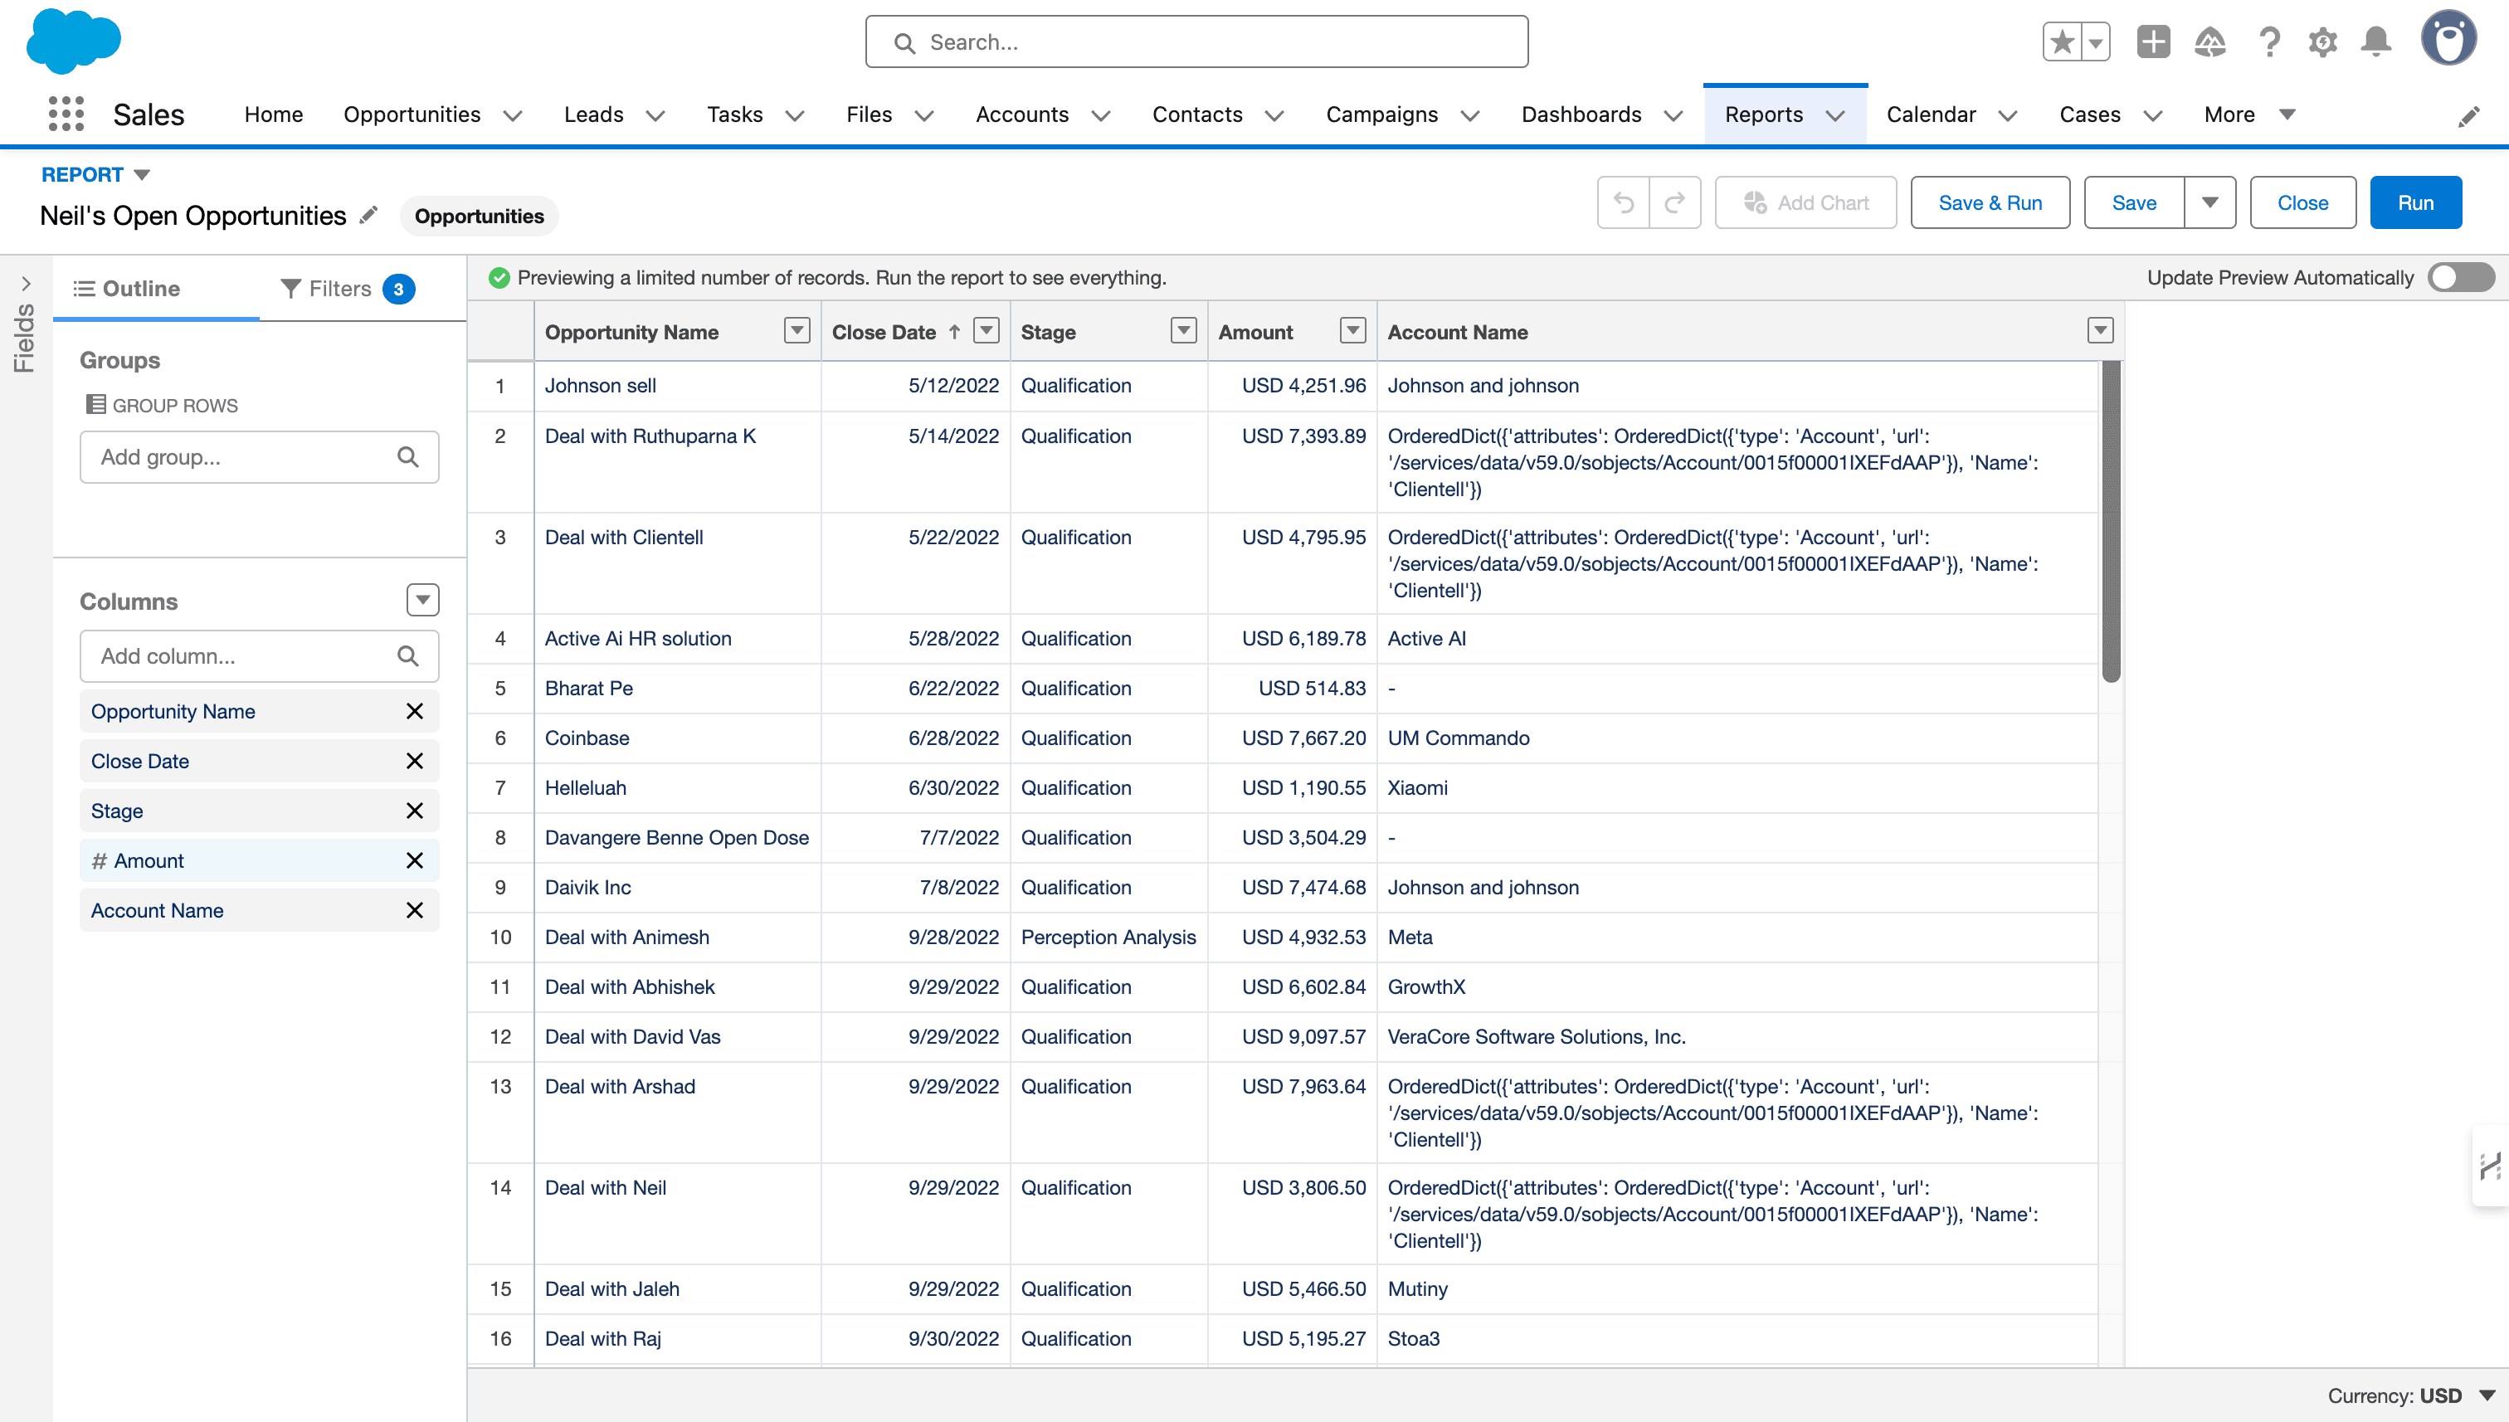Image resolution: width=2509 pixels, height=1422 pixels.
Task: Expand the Leads nav chevron
Action: point(655,116)
